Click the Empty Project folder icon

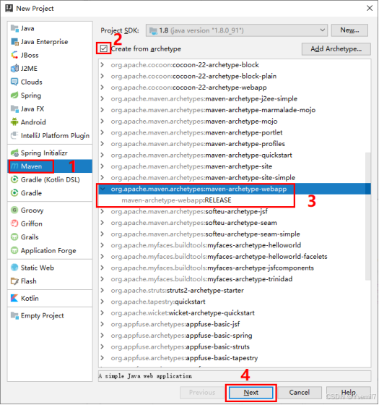coord(14,315)
